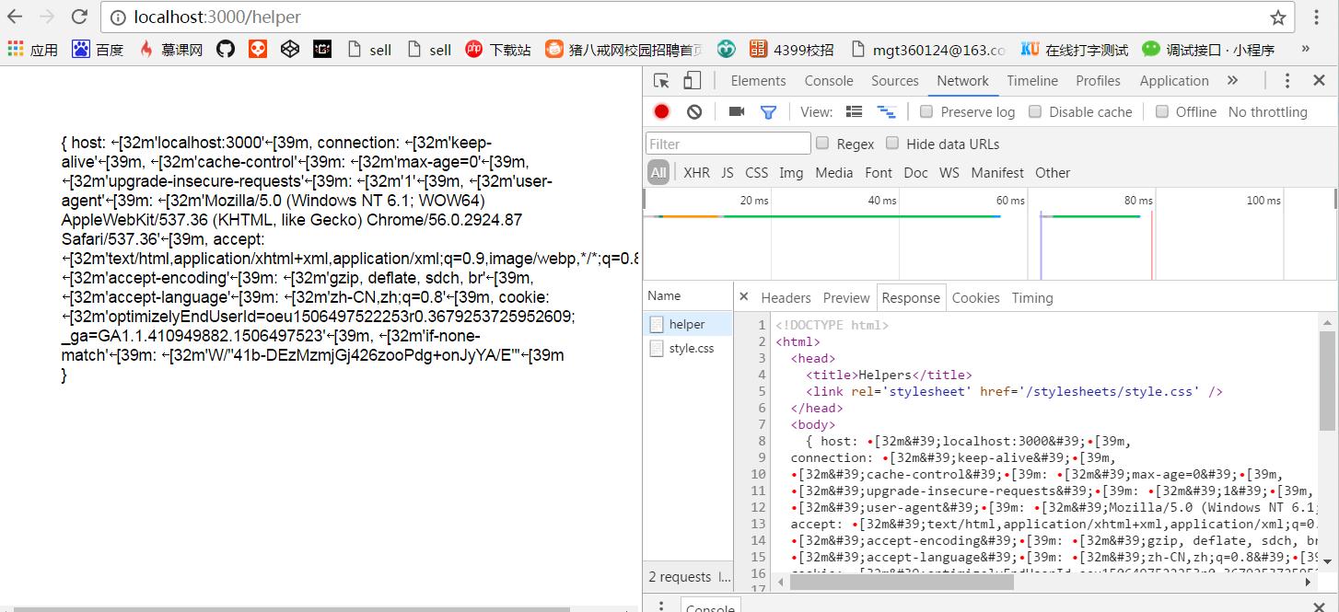Bookmark this page with the star
This screenshot has width=1339, height=612.
1277,17
